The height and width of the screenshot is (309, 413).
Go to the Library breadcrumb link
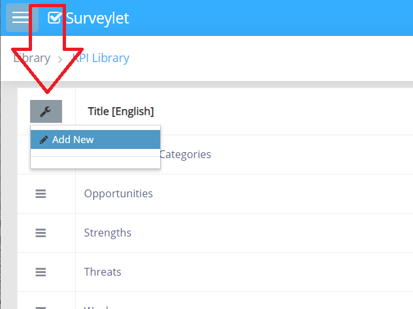pos(31,58)
